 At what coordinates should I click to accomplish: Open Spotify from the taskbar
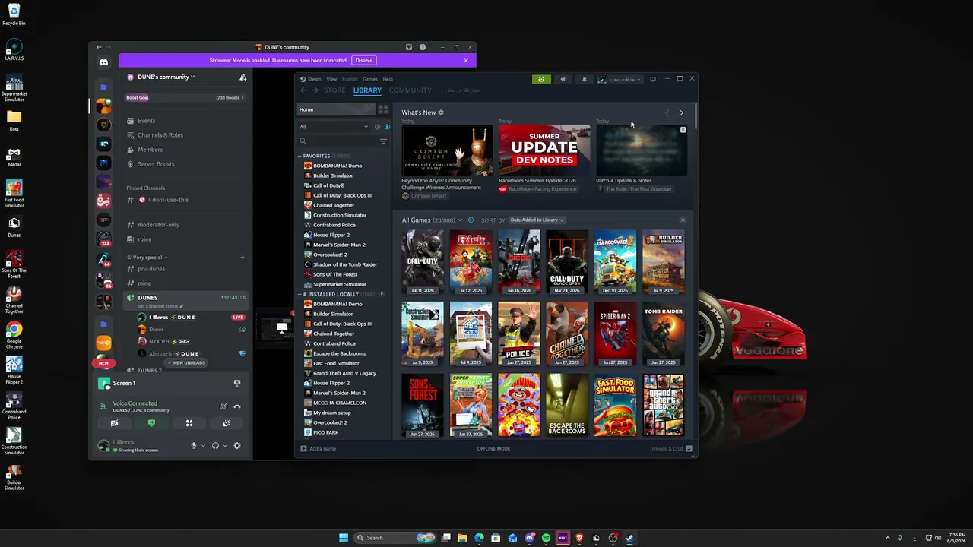(546, 538)
